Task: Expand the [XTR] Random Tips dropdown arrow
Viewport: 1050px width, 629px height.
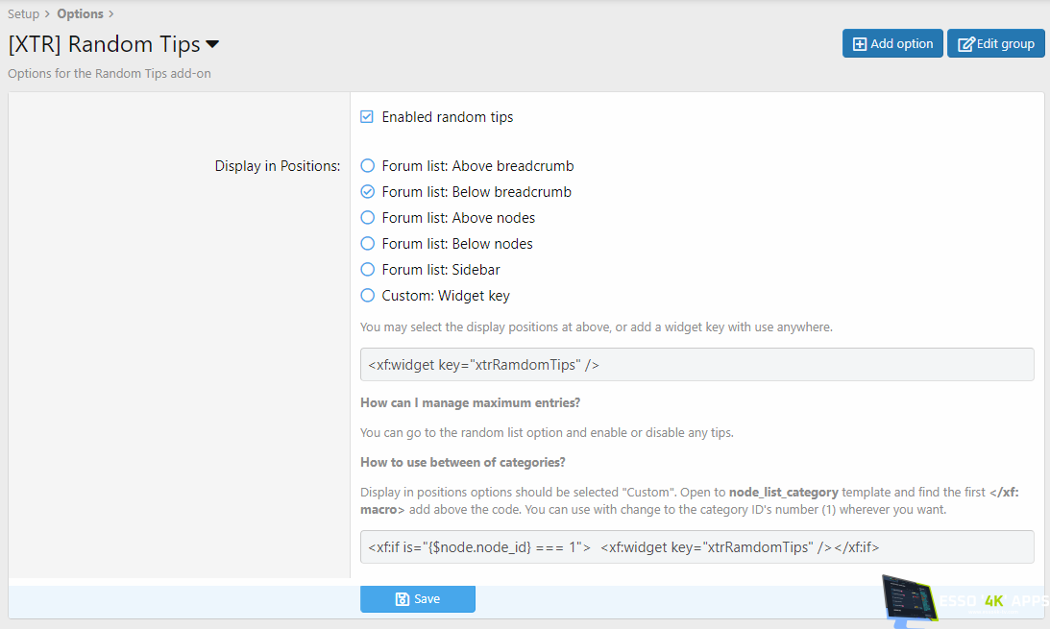Action: click(212, 45)
